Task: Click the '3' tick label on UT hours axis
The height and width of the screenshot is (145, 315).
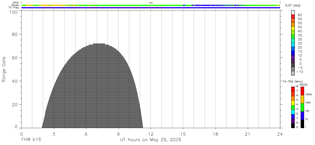Action: pyautogui.click(x=54, y=134)
